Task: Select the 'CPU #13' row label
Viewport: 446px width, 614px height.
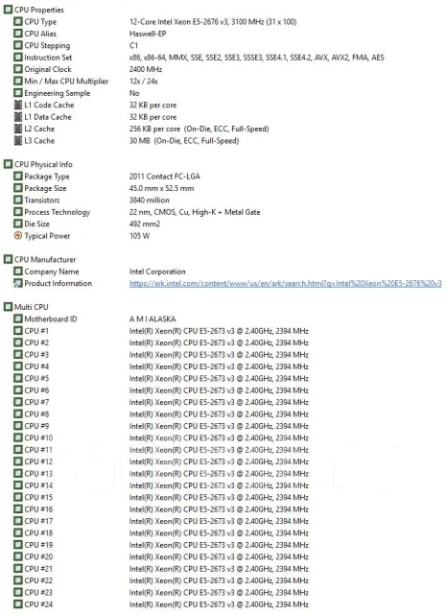Action: (38, 473)
